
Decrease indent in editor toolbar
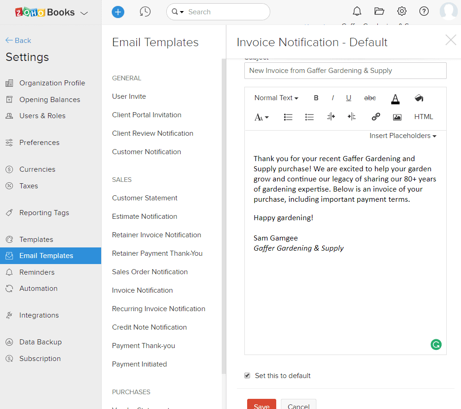point(331,117)
